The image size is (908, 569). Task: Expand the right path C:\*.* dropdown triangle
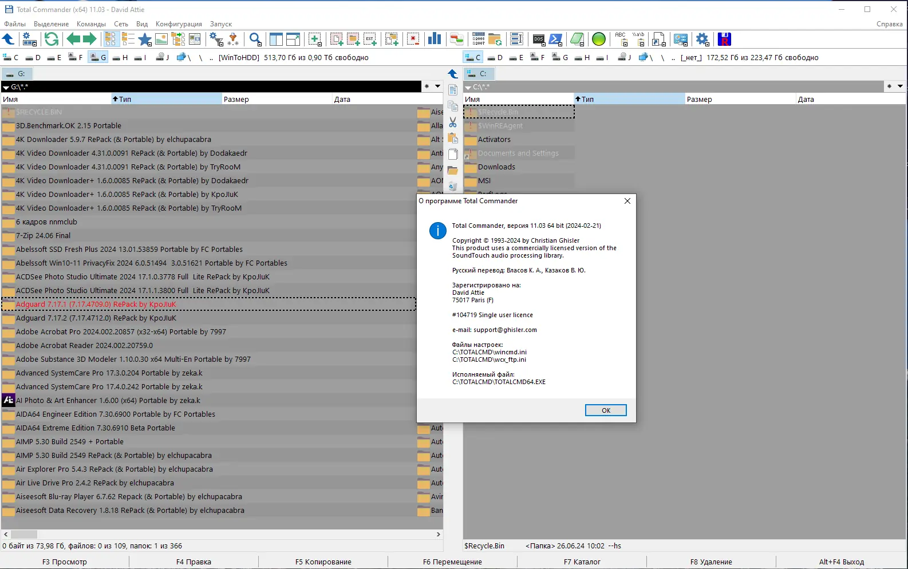click(468, 88)
